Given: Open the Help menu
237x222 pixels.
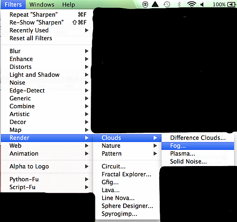Looking at the screenshot, I should pos(69,5).
